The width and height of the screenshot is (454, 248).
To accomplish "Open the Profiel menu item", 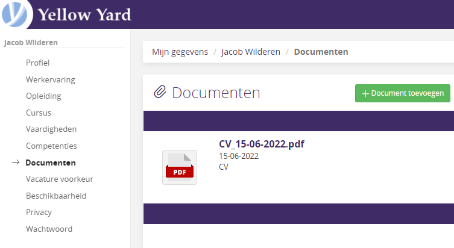I will (37, 63).
